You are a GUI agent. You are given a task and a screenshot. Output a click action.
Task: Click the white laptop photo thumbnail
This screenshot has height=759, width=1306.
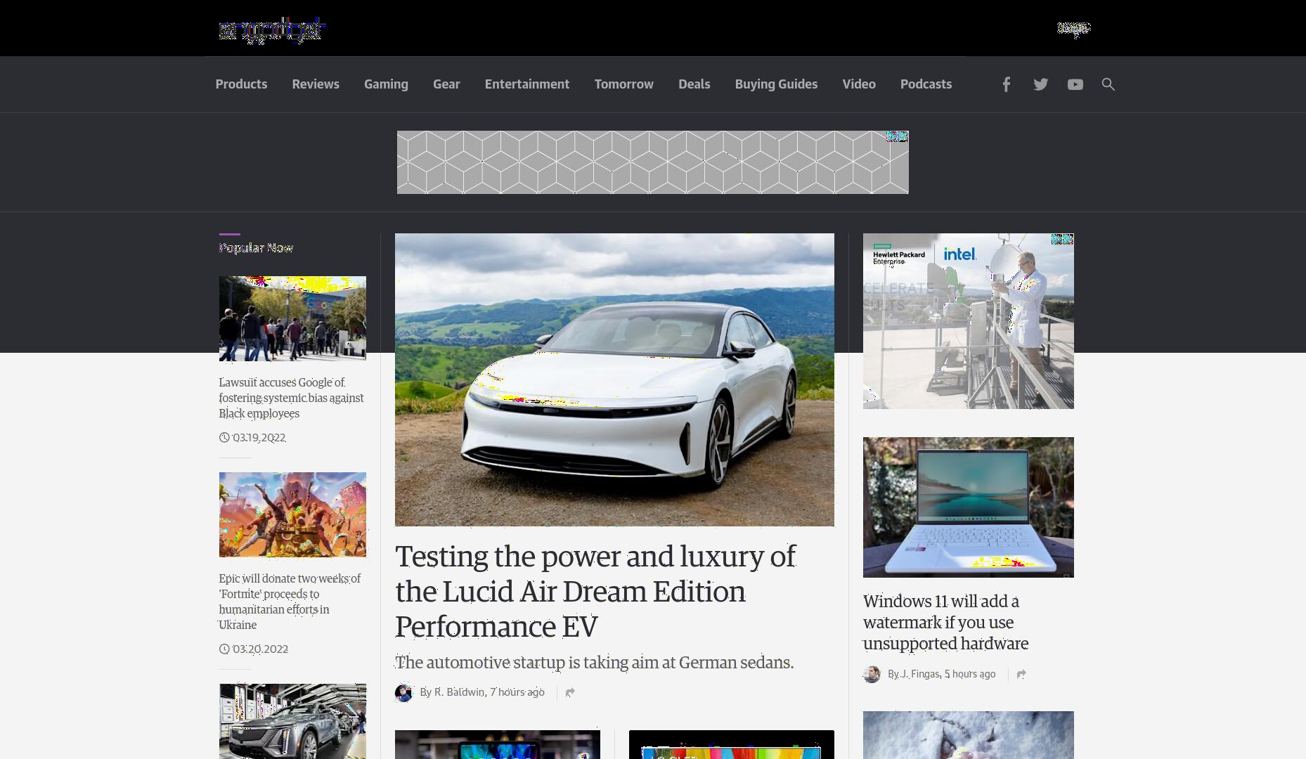click(x=969, y=507)
